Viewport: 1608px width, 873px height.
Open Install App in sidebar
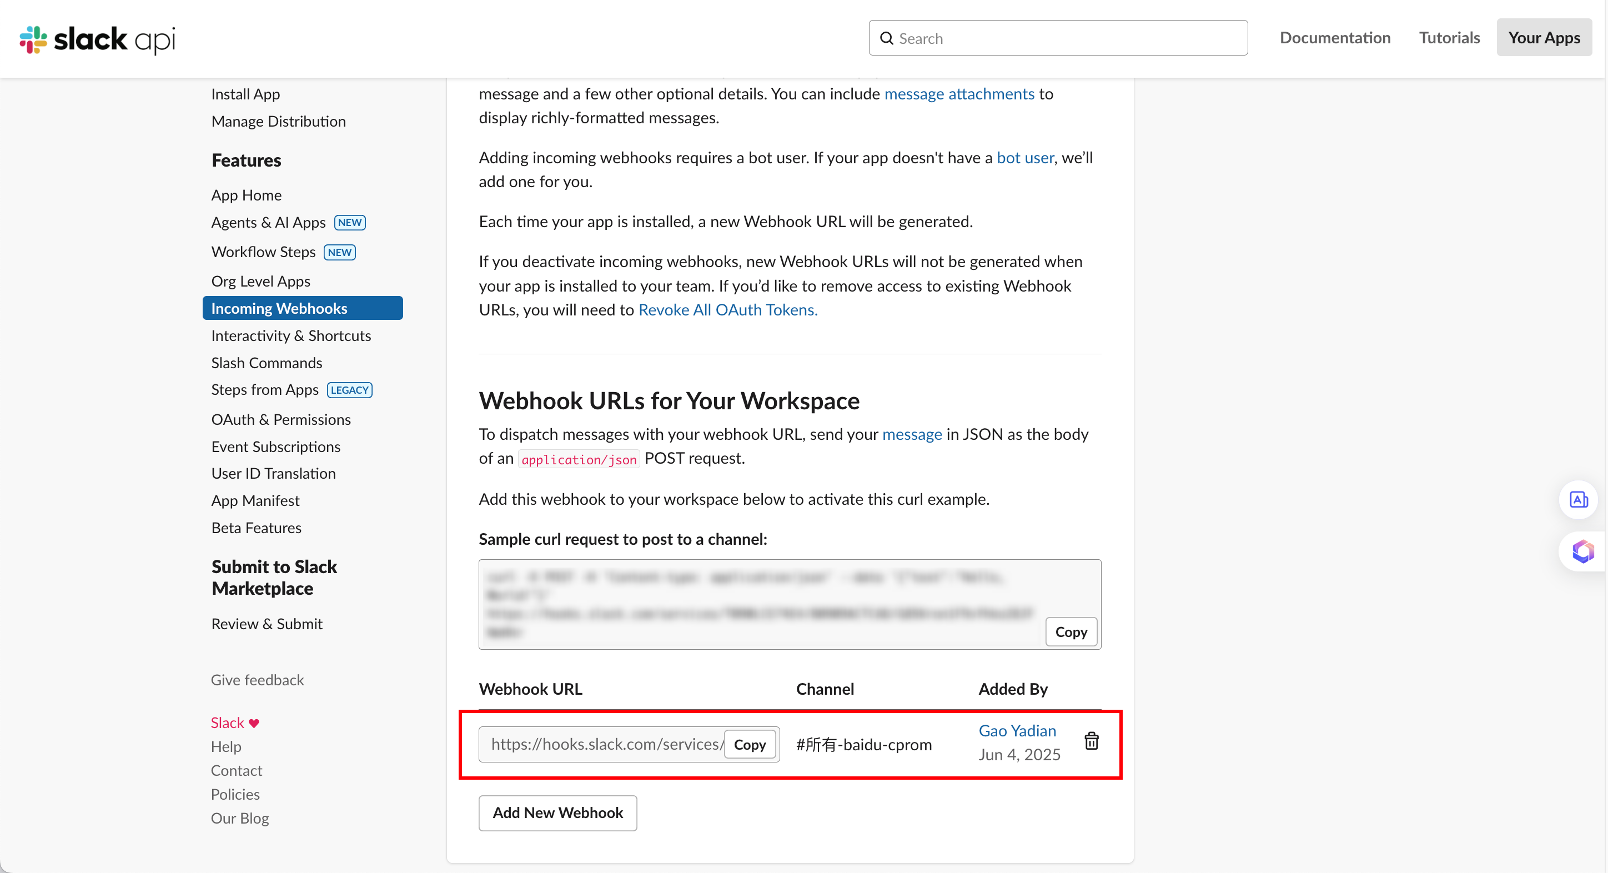[245, 94]
